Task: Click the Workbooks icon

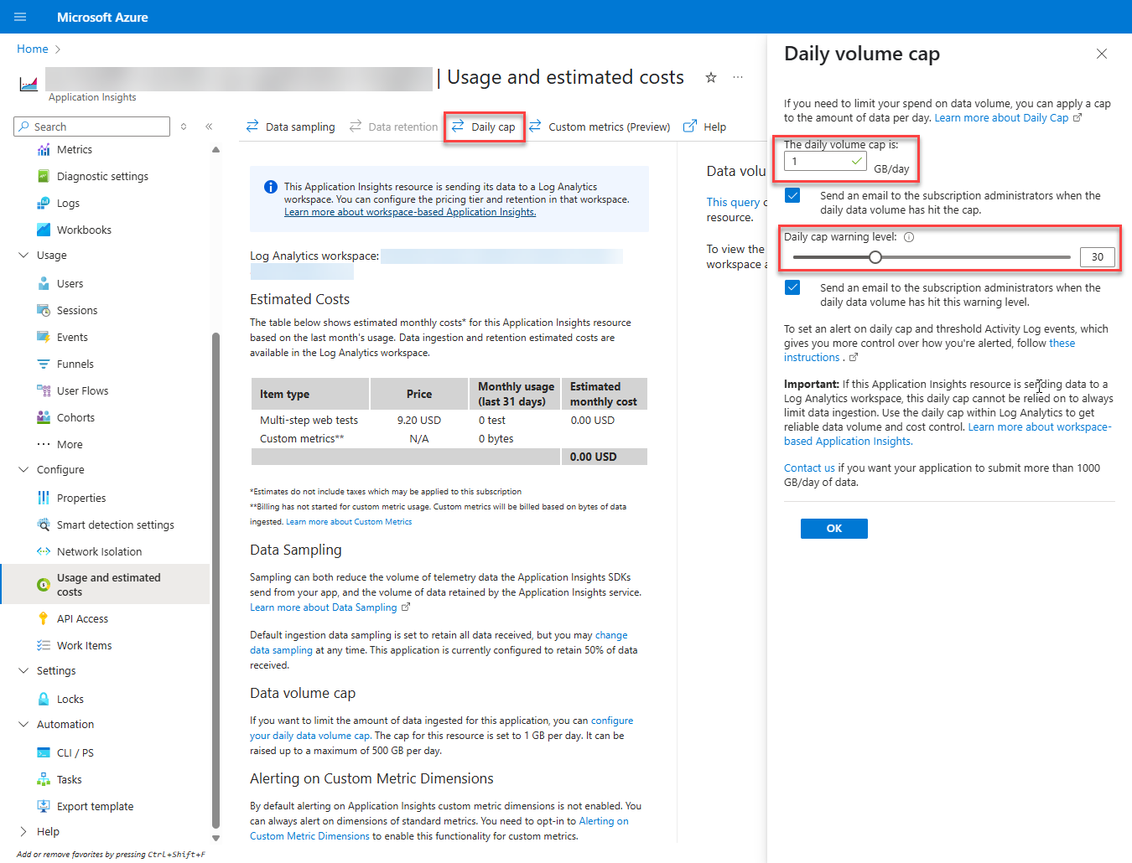Action: click(x=44, y=230)
